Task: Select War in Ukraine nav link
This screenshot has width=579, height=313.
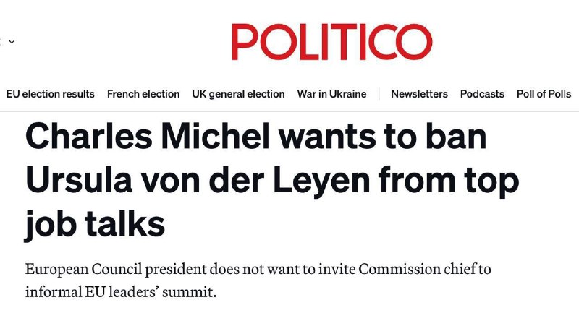Action: tap(331, 94)
